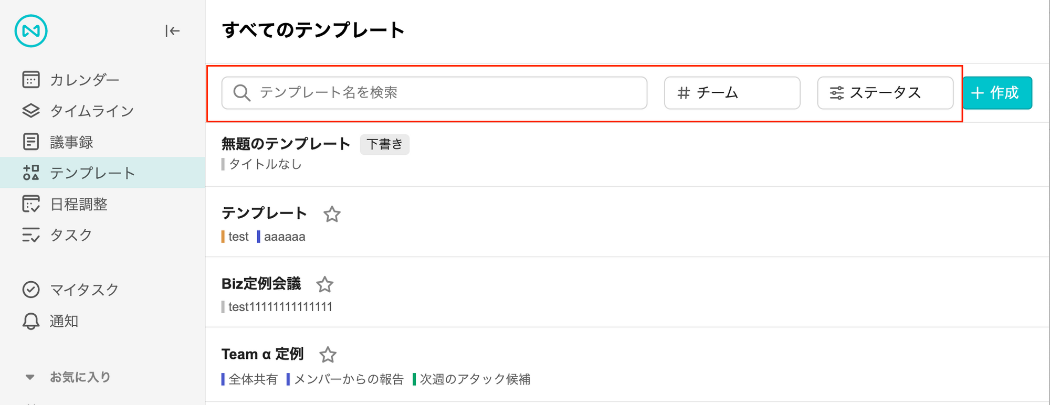The width and height of the screenshot is (1050, 405).
Task: Open the チーム filter dropdown
Action: click(x=732, y=93)
